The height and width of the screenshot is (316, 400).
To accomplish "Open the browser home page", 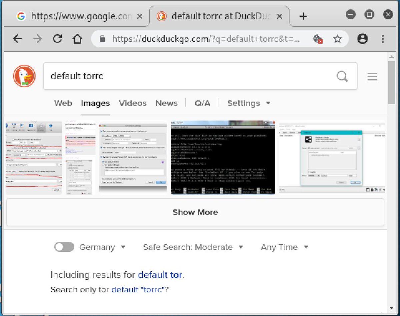I will tap(77, 39).
